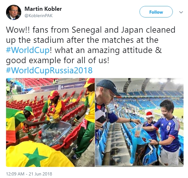Click the words "good example for all of us!"
The width and height of the screenshot is (188, 178).
[x=58, y=60]
